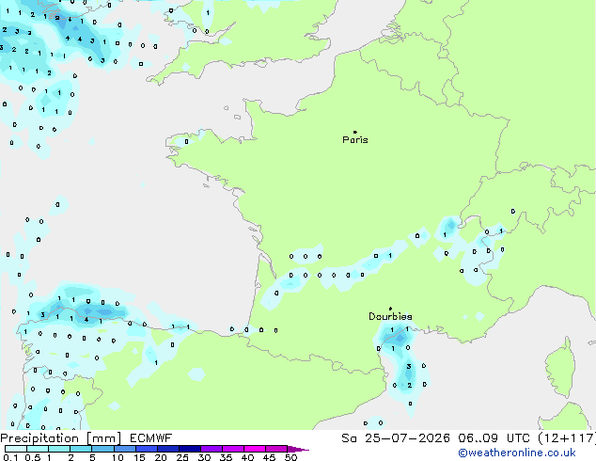Pick the 40–45 mm magenta legend colour
The height and width of the screenshot is (461, 596).
click(x=255, y=449)
